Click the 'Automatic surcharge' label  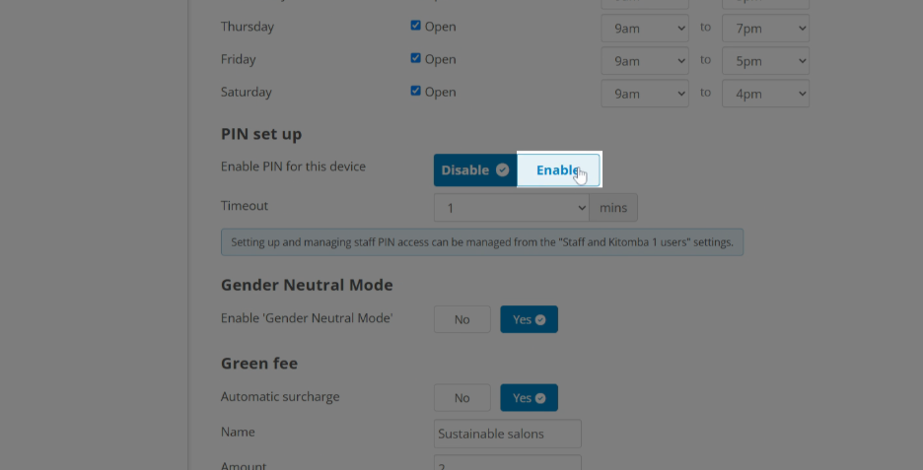pyautogui.click(x=280, y=397)
